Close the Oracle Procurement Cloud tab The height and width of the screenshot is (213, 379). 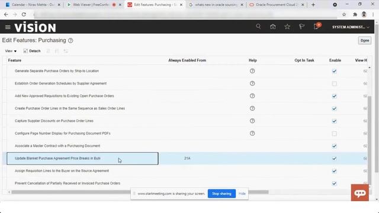tap(303, 5)
